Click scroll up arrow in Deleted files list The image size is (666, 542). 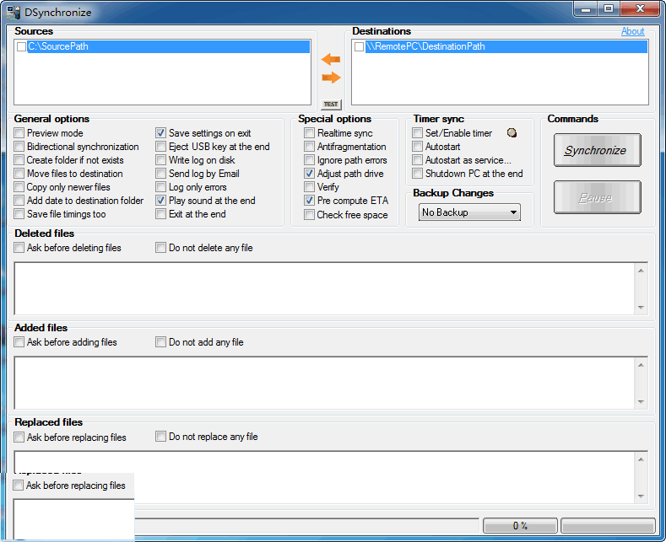pyautogui.click(x=641, y=271)
